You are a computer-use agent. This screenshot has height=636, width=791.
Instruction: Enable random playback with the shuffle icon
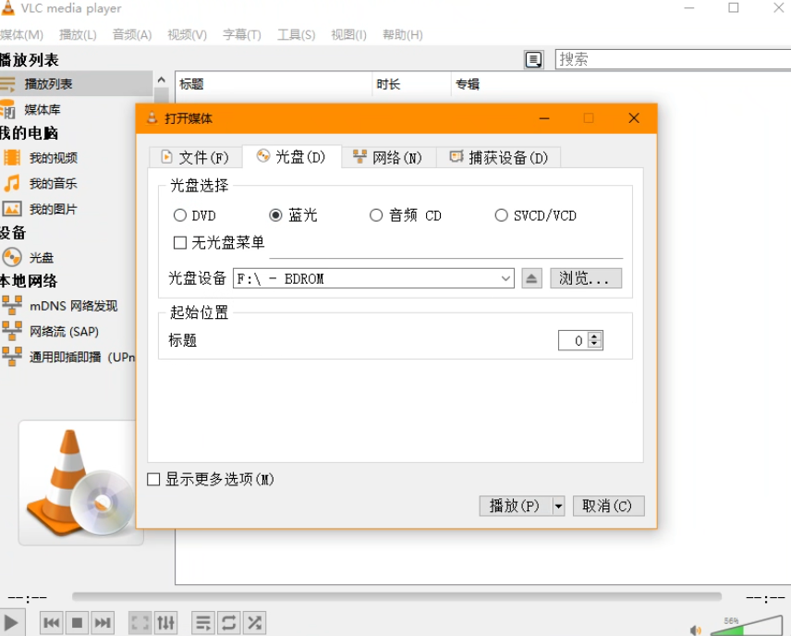coord(254,622)
